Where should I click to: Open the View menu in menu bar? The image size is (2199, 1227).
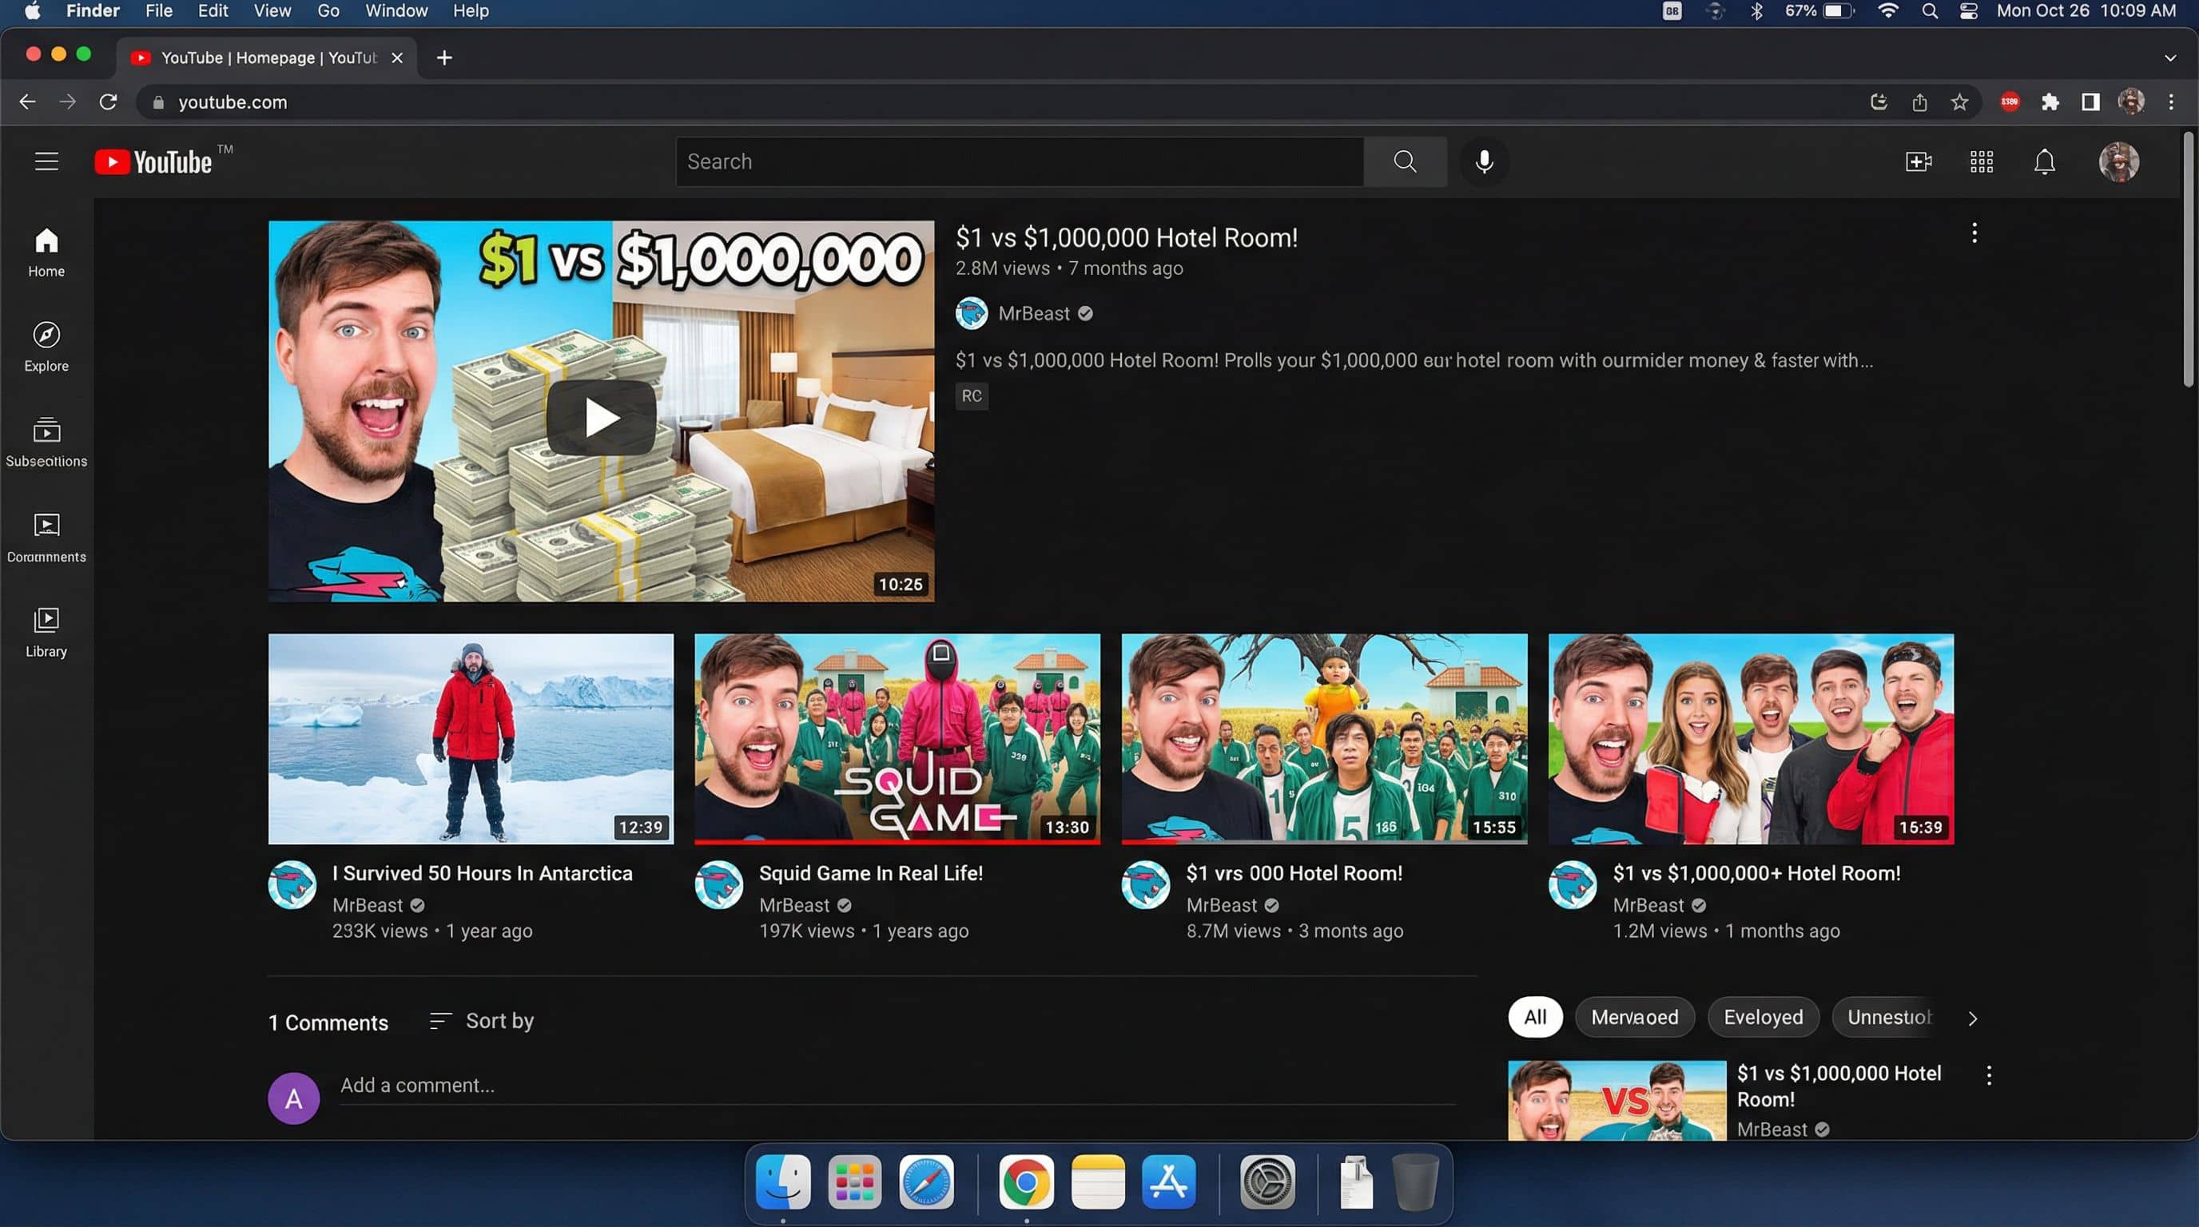[x=272, y=11]
